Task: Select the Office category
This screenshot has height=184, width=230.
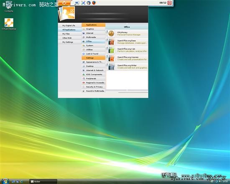Action: [93, 41]
